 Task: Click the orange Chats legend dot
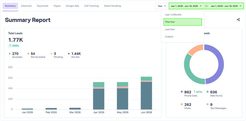(x=182, y=104)
